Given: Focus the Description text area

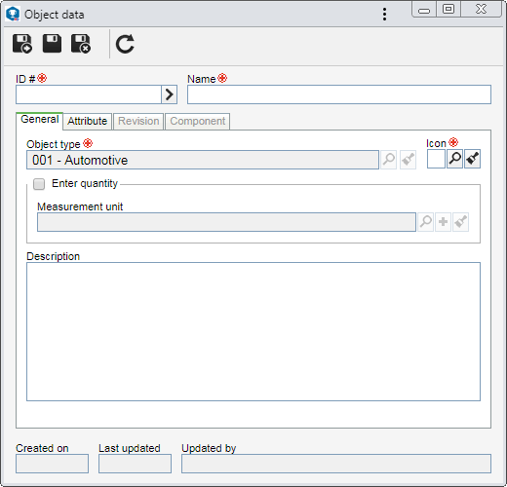Looking at the screenshot, I should [253, 331].
